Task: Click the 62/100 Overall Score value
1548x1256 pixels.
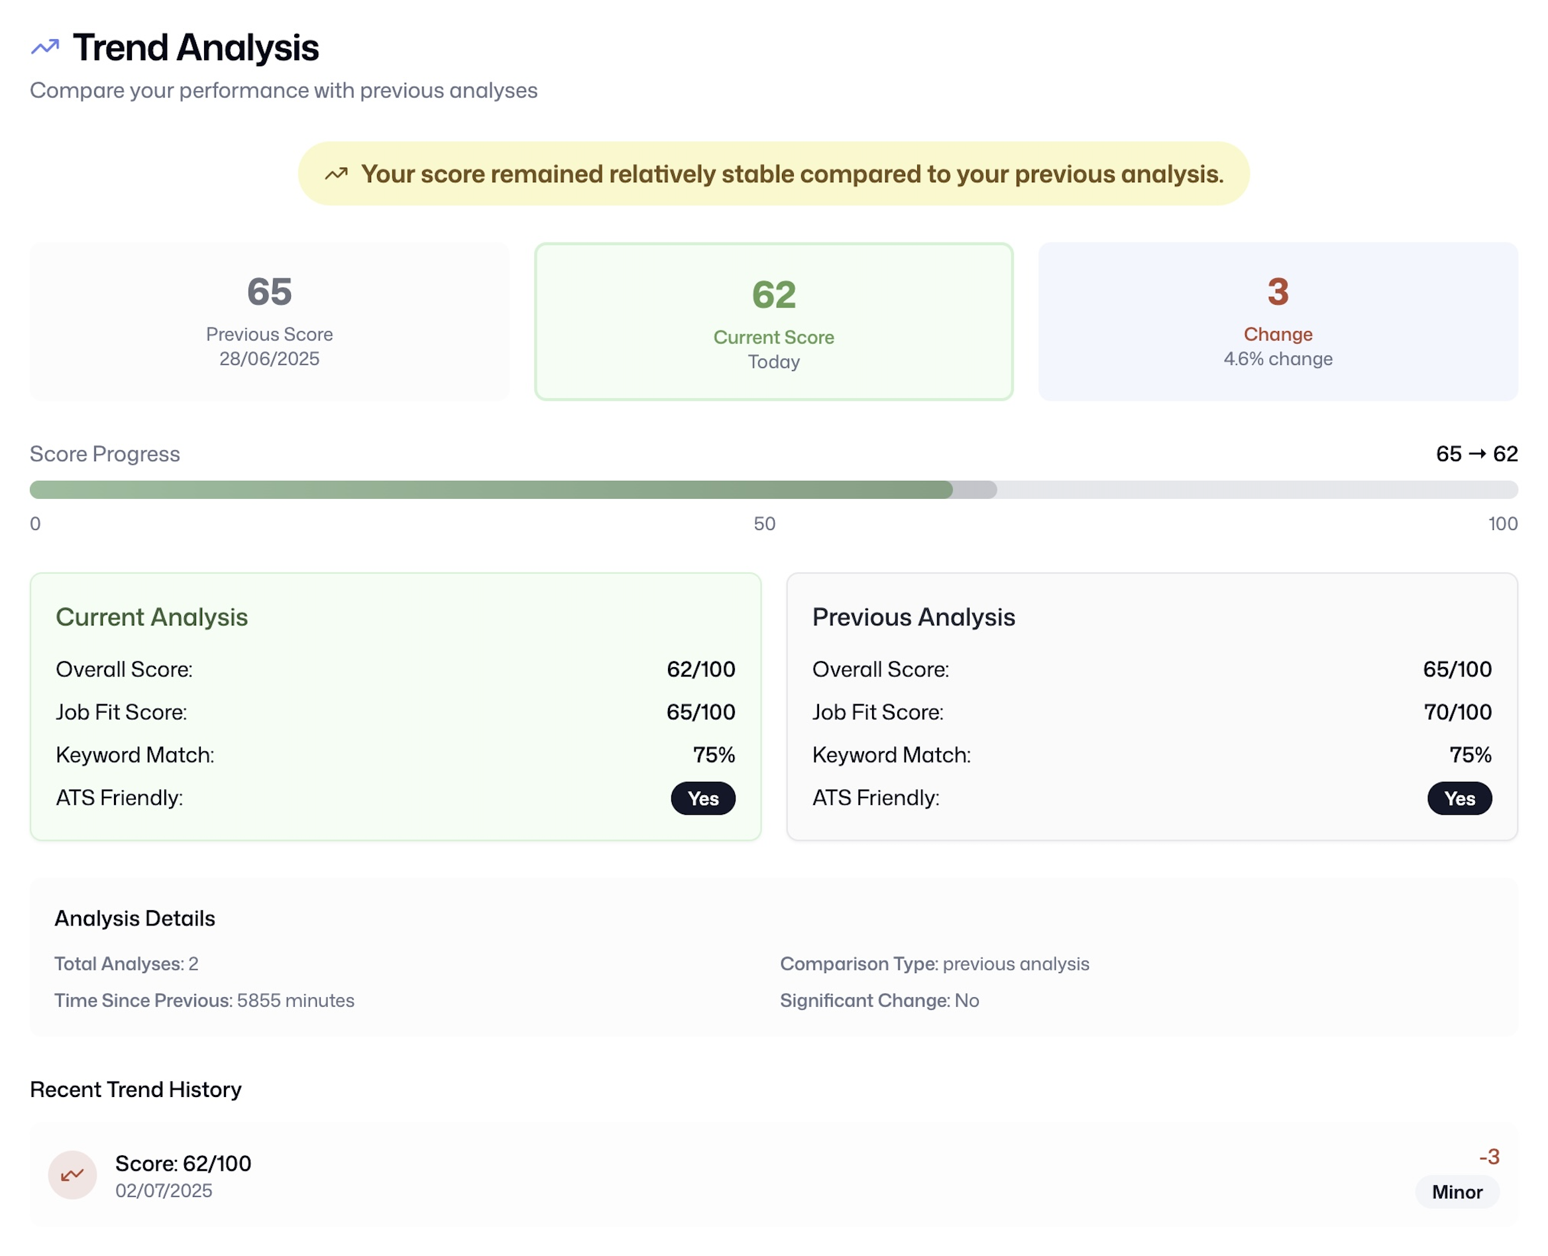Action: point(700,669)
